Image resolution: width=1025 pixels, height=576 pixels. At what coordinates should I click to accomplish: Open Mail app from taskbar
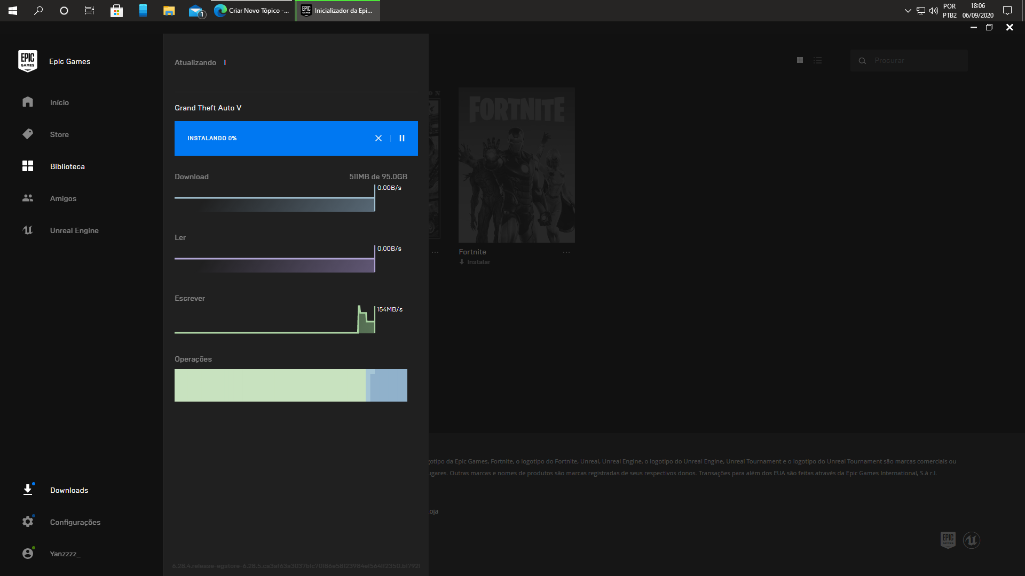tap(196, 11)
